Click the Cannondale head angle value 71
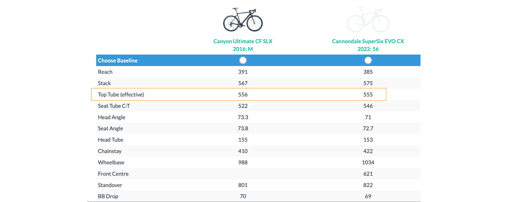 (x=368, y=117)
